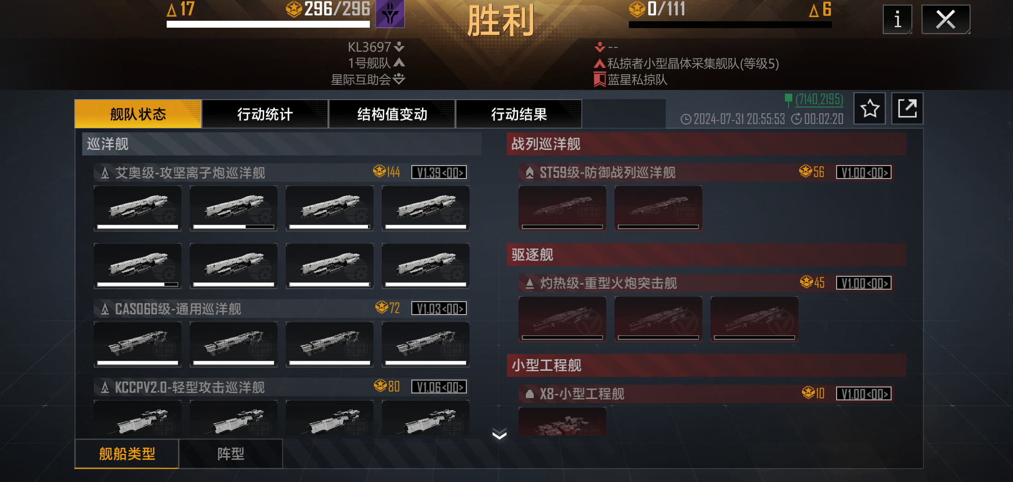The height and width of the screenshot is (482, 1013).
Task: Open the V1.06<00> version tag of KCCPV2.0
Action: (439, 387)
